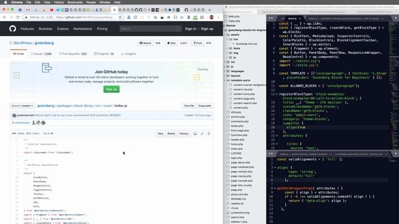
Task: Expand the img folder in editor sidebar
Action: (228, 53)
